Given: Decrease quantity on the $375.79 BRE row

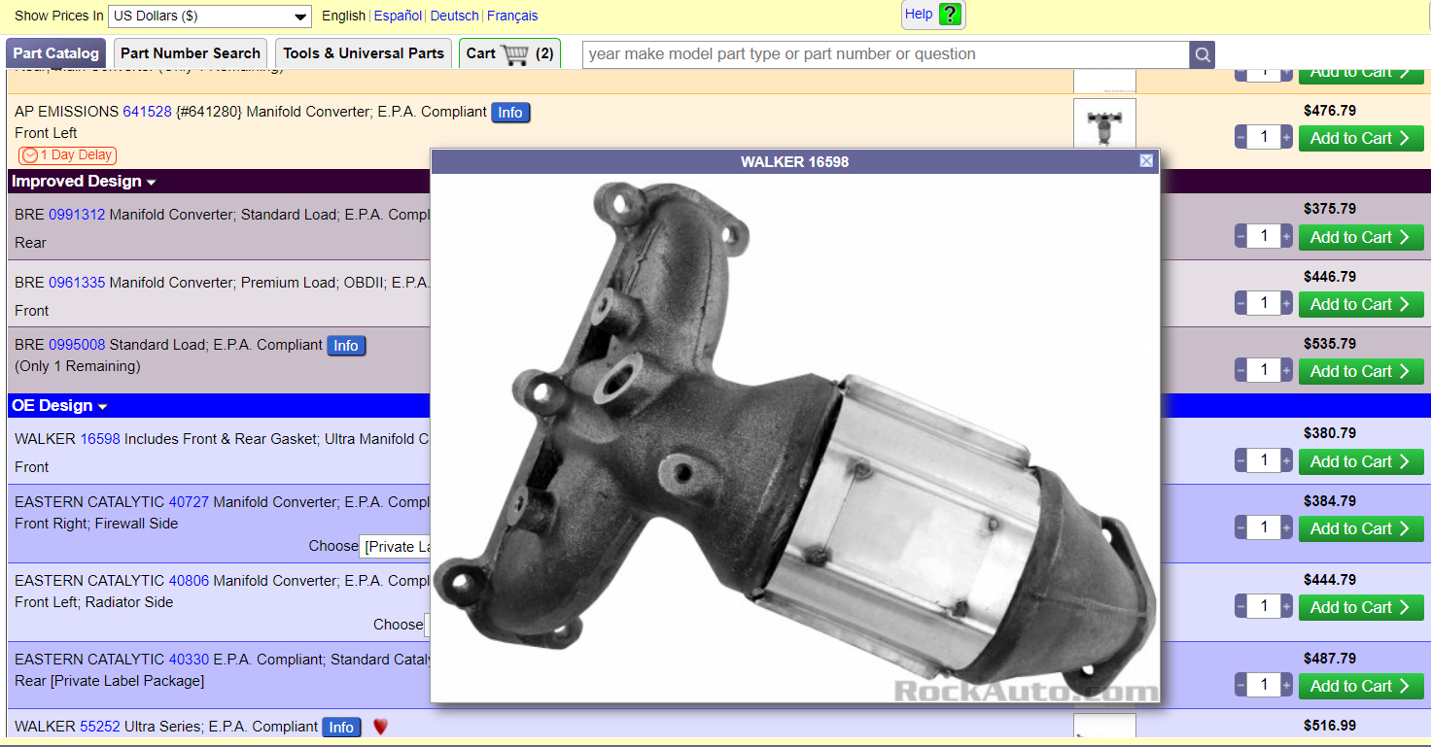Looking at the screenshot, I should 1240,236.
